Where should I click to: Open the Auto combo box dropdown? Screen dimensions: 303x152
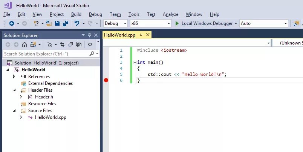[286, 24]
